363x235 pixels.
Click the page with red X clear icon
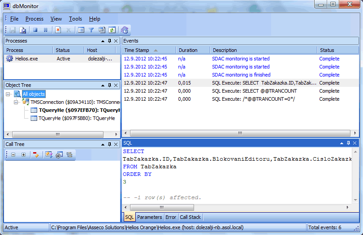pyautogui.click(x=58, y=30)
